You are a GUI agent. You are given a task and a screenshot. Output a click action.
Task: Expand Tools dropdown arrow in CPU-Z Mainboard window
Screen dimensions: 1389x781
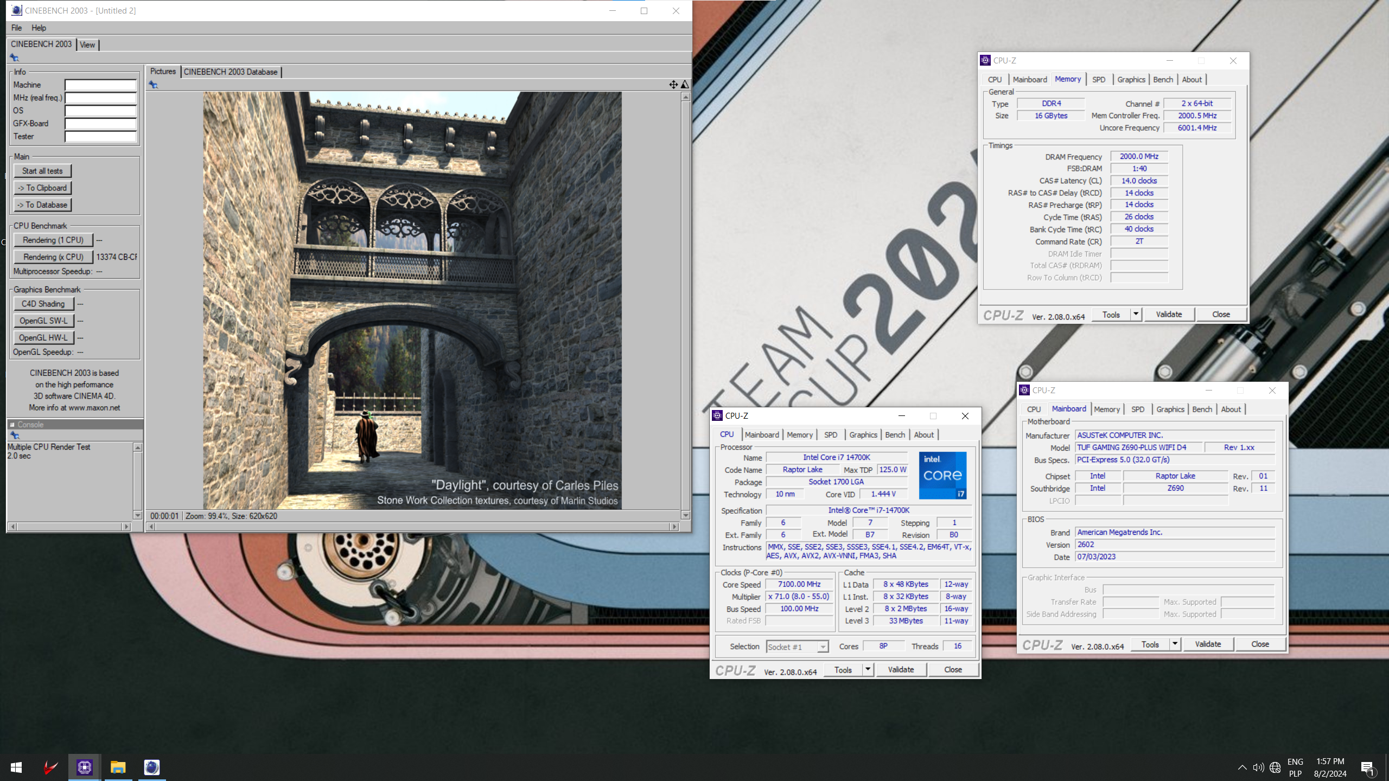tap(1175, 644)
